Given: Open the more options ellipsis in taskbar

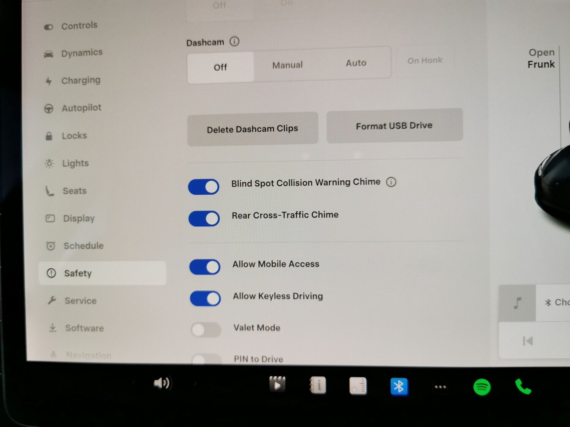Looking at the screenshot, I should coord(440,386).
